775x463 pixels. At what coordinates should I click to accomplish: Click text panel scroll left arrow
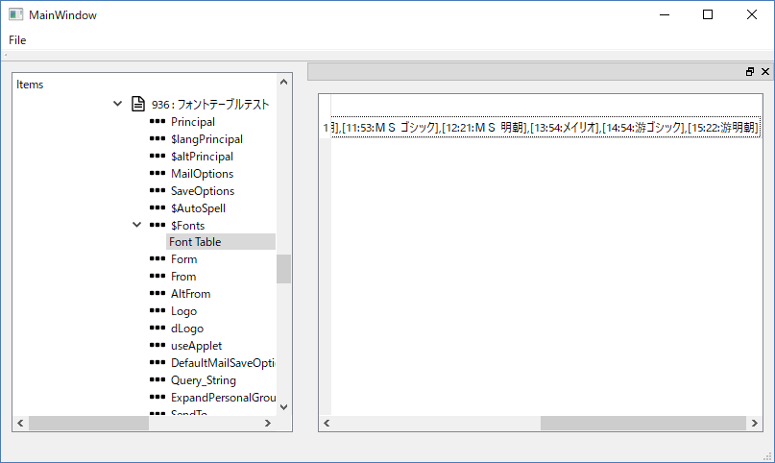point(327,423)
